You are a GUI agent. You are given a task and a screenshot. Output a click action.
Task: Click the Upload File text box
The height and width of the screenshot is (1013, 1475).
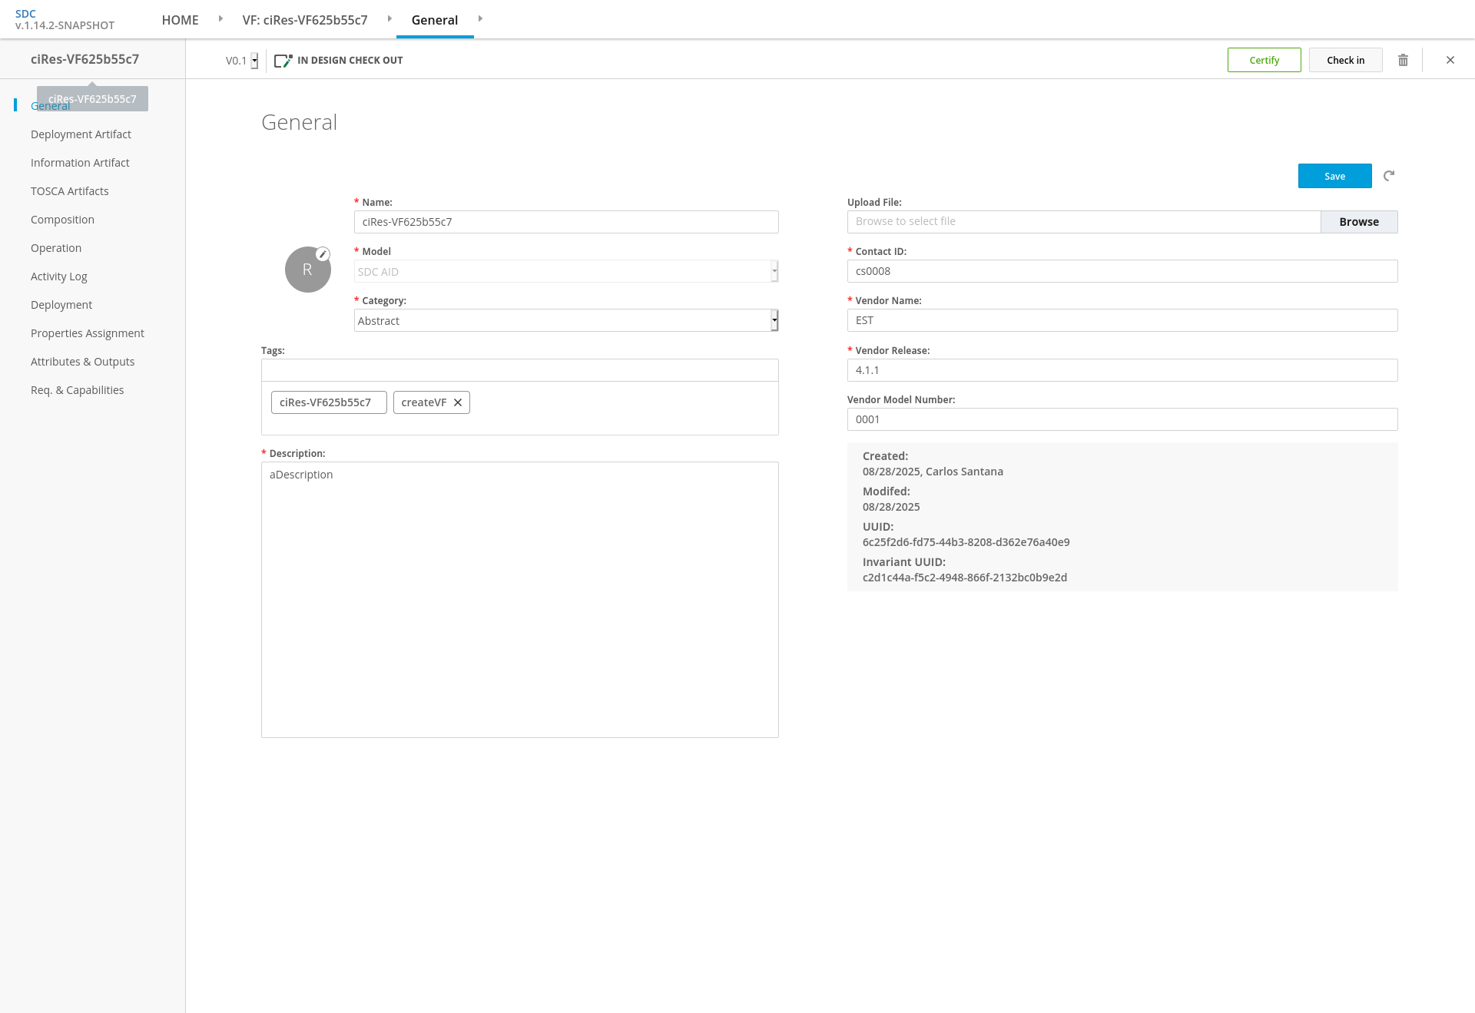1083,222
